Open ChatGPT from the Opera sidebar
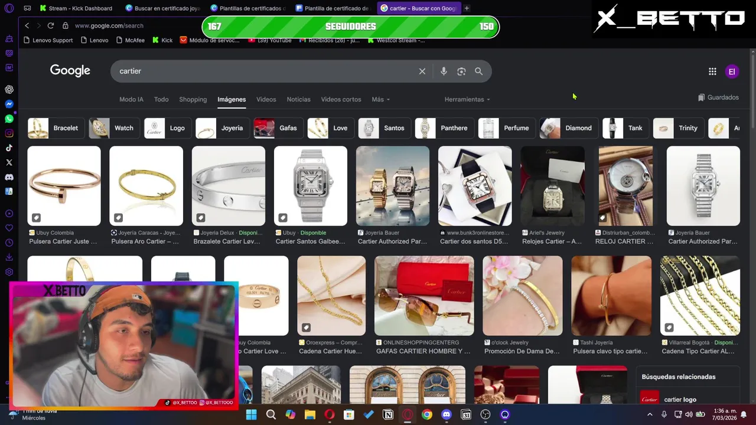756x425 pixels. click(x=9, y=90)
